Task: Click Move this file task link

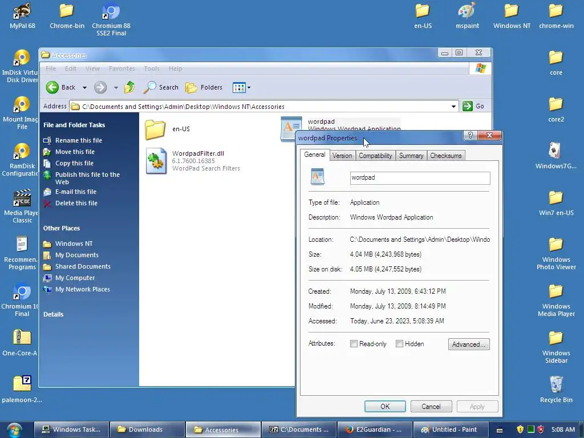Action: pyautogui.click(x=75, y=152)
